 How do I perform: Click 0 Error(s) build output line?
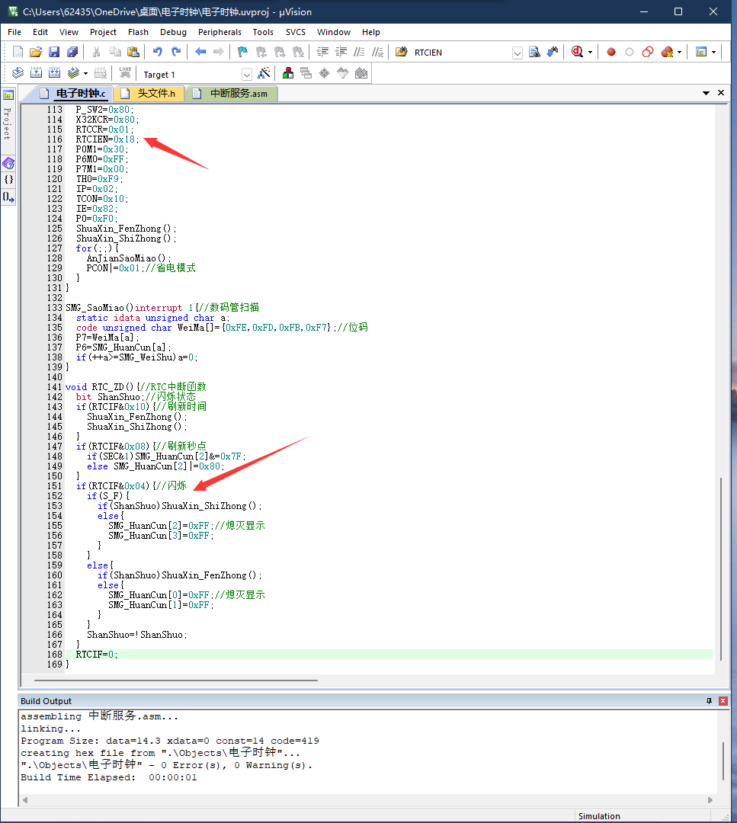tap(167, 765)
